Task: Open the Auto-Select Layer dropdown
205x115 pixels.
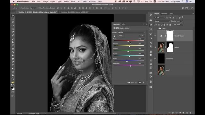Action: pyautogui.click(x=33, y=8)
